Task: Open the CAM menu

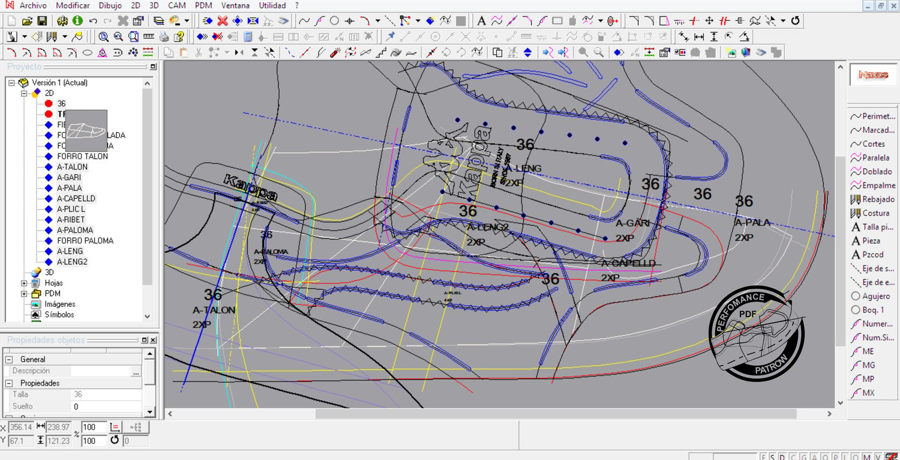Action: [176, 5]
